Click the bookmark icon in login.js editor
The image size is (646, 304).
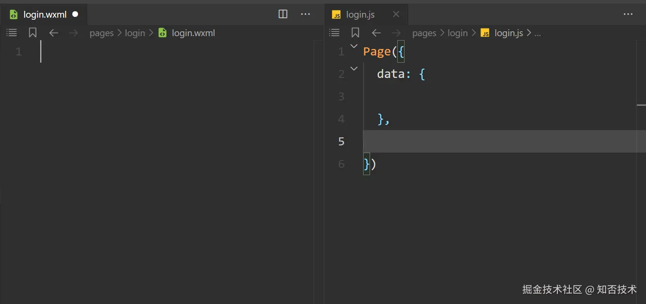(x=355, y=33)
